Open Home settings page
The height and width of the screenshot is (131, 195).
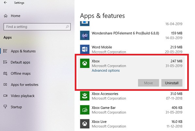15,16
